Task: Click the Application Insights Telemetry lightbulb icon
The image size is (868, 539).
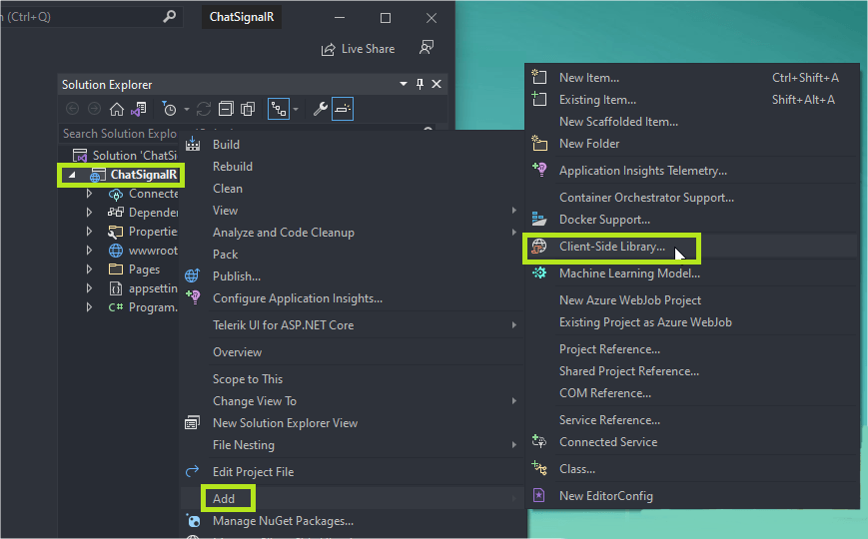Action: tap(539, 170)
